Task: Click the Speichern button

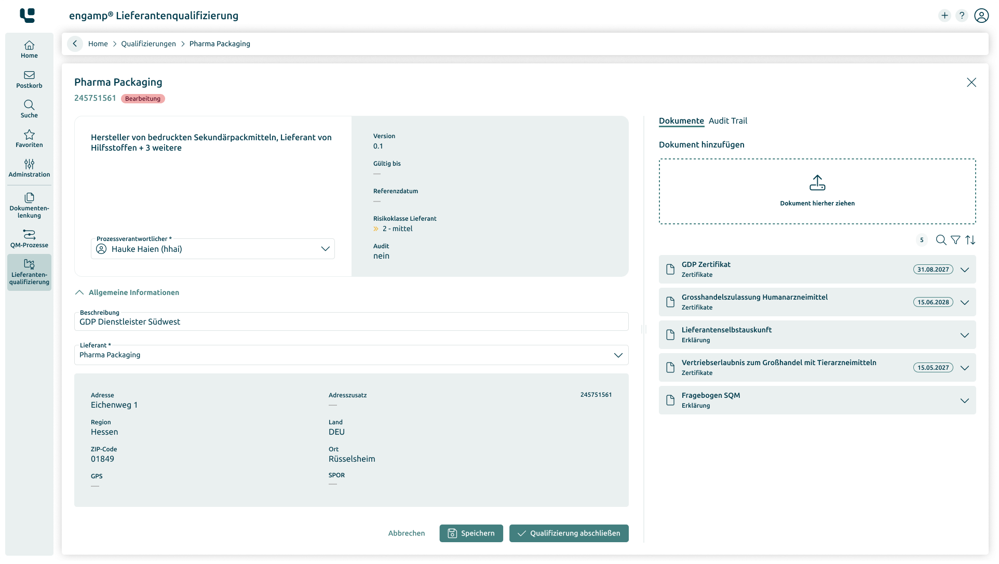Action: 471,534
